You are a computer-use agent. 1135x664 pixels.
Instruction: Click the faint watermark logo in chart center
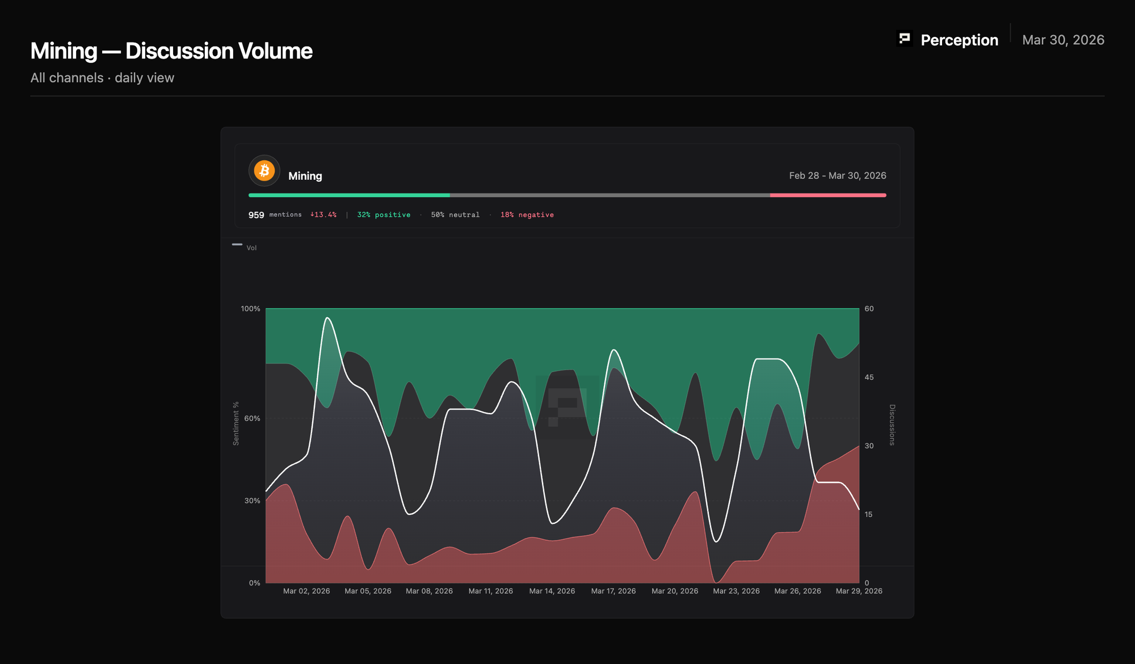567,407
